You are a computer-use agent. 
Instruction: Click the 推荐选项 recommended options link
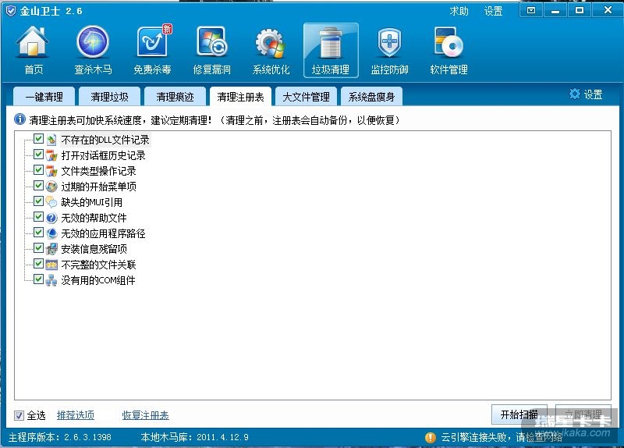coord(76,415)
